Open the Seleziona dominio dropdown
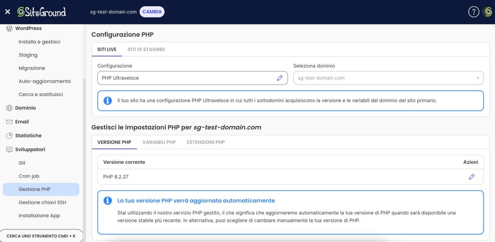495x242 pixels. click(x=388, y=78)
